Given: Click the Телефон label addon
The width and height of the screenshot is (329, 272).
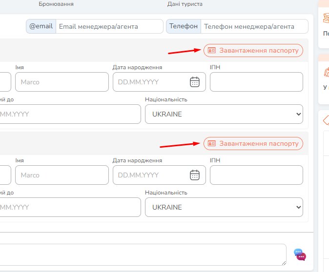Looking at the screenshot, I should click(x=184, y=26).
